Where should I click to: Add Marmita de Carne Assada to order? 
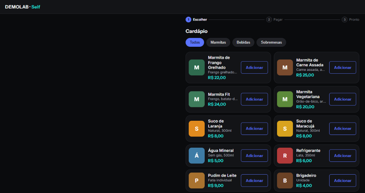[x=343, y=67]
